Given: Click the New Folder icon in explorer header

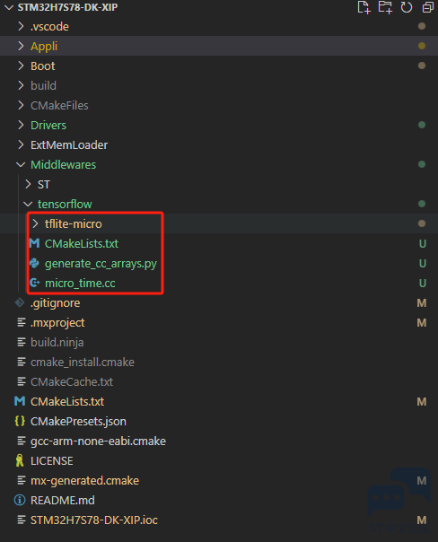Looking at the screenshot, I should [x=385, y=7].
